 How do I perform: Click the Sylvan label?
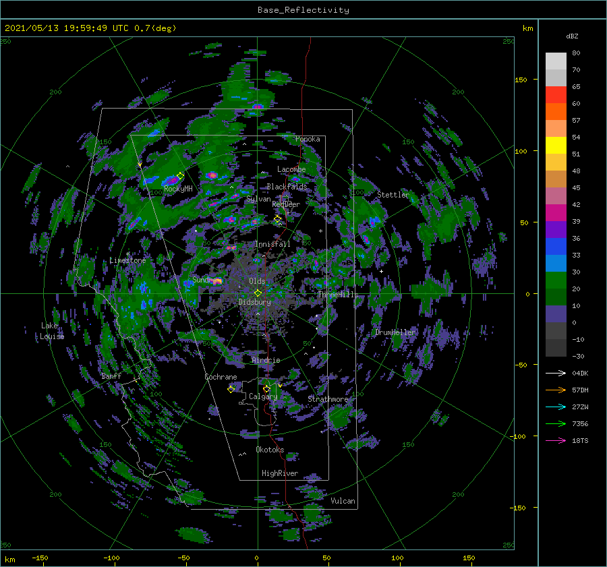click(258, 199)
